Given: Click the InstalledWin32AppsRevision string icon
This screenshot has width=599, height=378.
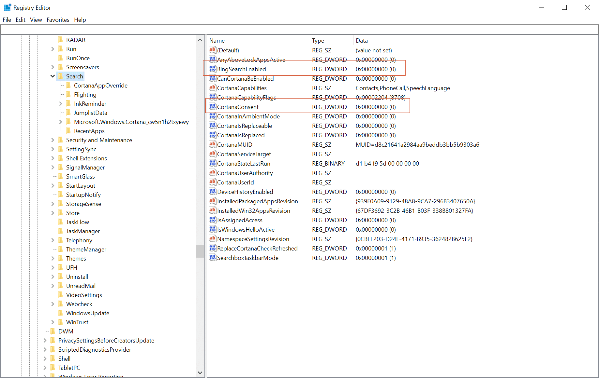Looking at the screenshot, I should point(213,210).
